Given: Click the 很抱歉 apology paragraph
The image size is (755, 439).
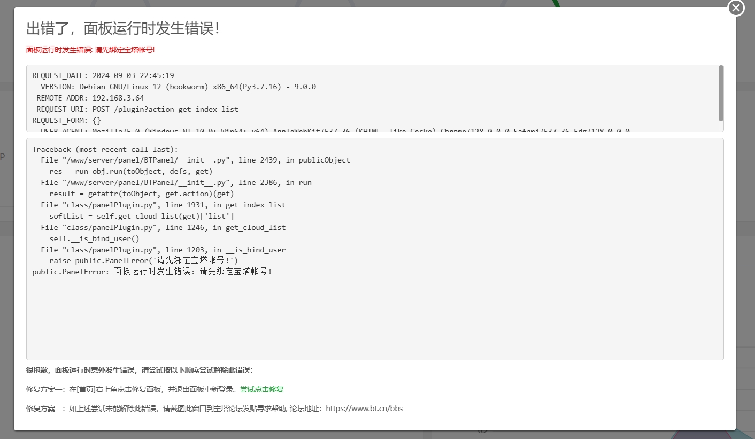Looking at the screenshot, I should tap(140, 370).
